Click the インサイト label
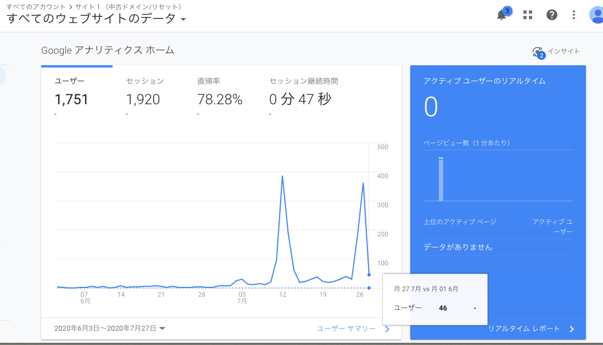 click(x=563, y=52)
